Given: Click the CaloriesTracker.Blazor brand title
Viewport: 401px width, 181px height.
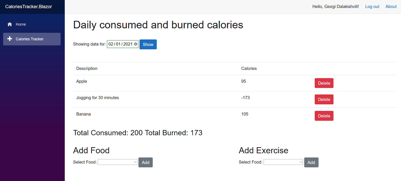Looking at the screenshot, I should click(x=29, y=7).
